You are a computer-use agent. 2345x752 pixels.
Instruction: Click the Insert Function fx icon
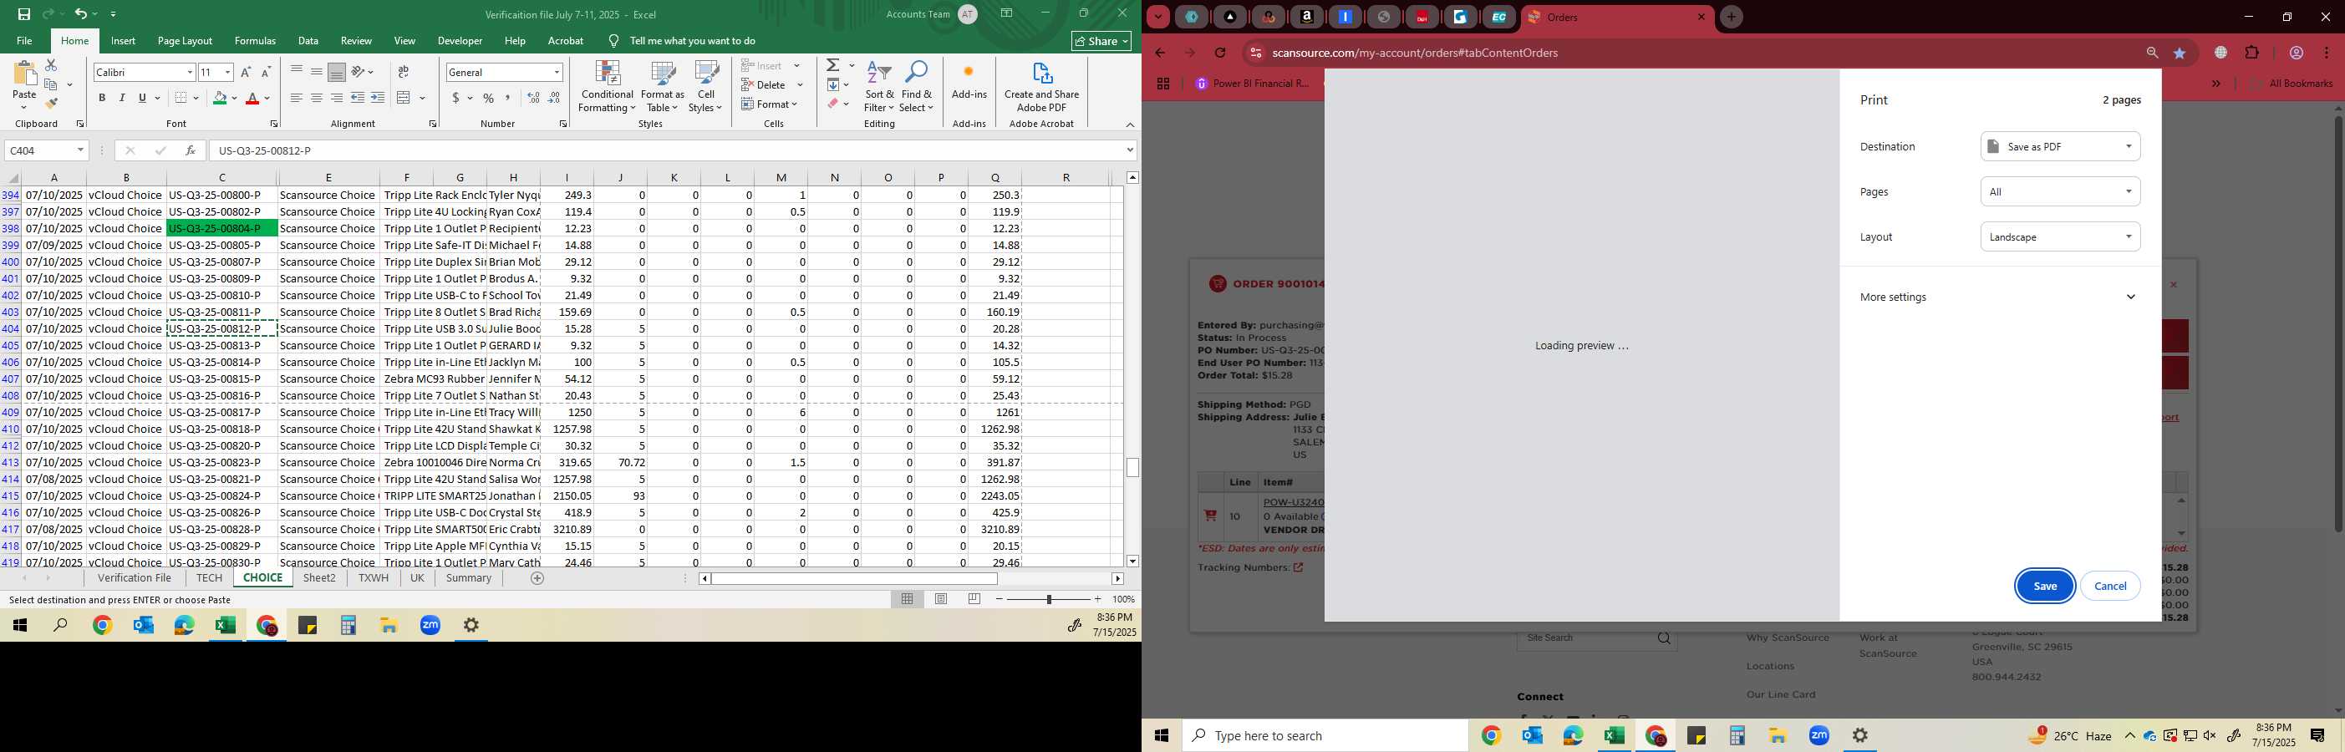point(191,150)
